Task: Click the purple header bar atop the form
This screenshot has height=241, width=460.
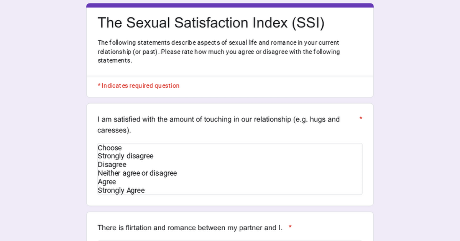Action: tap(230, 5)
